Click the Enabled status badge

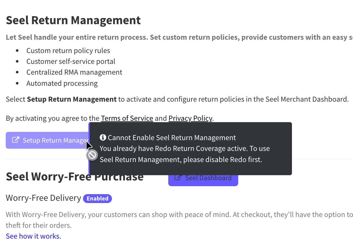point(97,199)
